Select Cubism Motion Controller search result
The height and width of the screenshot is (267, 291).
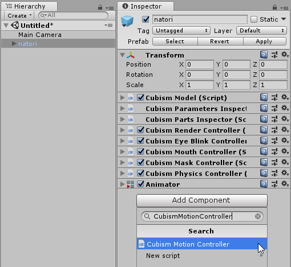[x=202, y=244]
